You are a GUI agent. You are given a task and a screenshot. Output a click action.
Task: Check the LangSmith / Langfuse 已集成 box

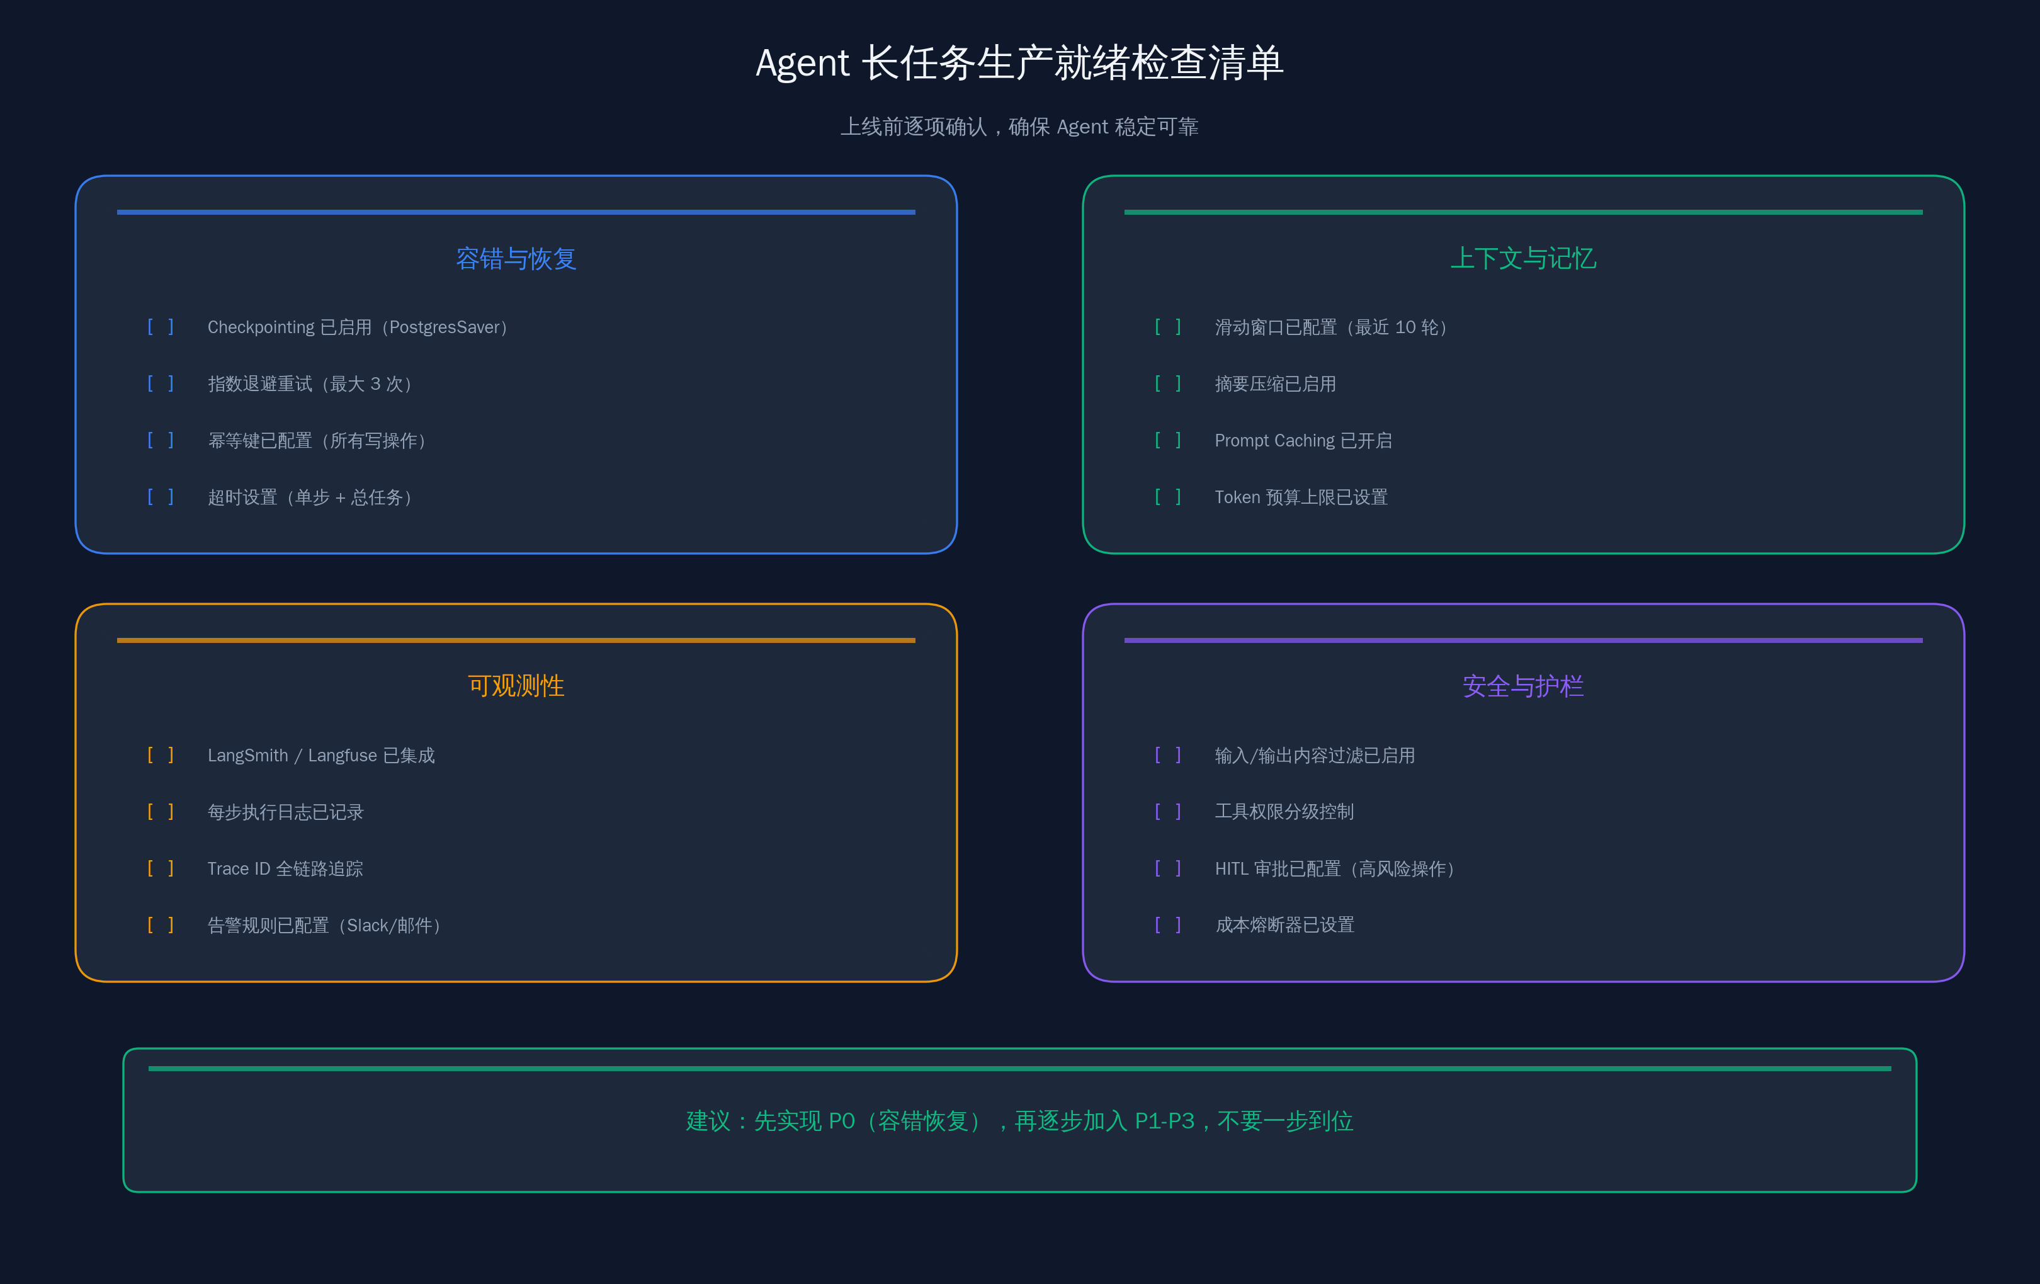[160, 755]
